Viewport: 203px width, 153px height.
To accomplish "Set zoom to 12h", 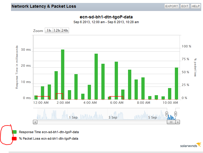I will (x=57, y=31).
